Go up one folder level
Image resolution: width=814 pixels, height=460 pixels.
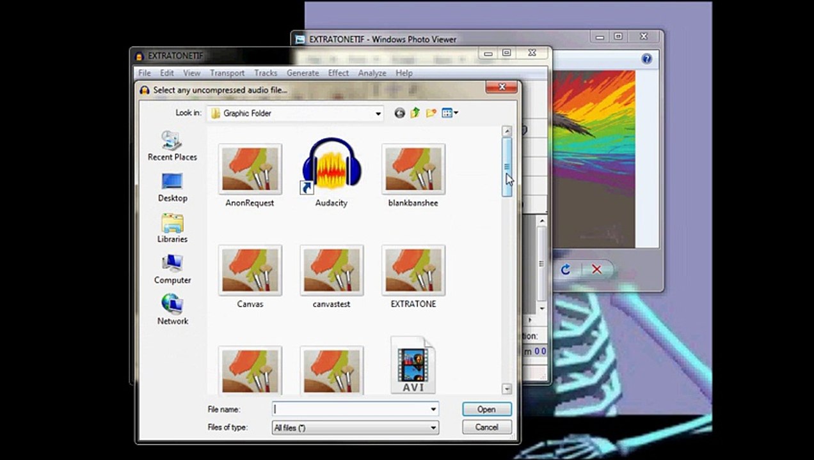tap(415, 113)
